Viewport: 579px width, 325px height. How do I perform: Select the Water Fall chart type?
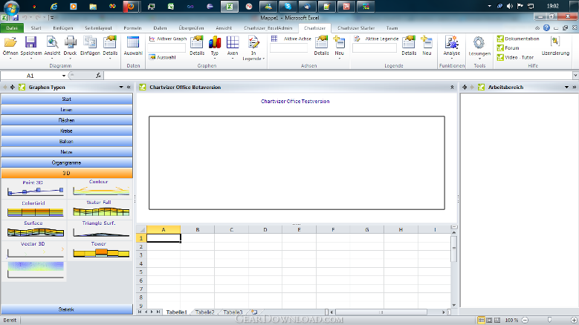pyautogui.click(x=100, y=209)
